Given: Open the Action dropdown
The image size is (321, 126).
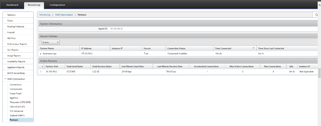Looking at the screenshot, I should [x=51, y=42].
